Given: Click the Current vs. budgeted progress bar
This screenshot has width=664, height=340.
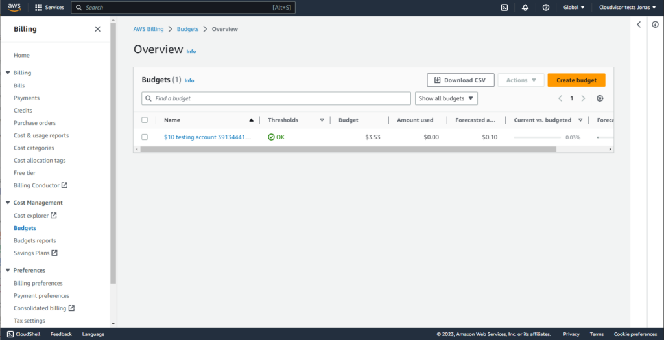Looking at the screenshot, I should tap(538, 137).
